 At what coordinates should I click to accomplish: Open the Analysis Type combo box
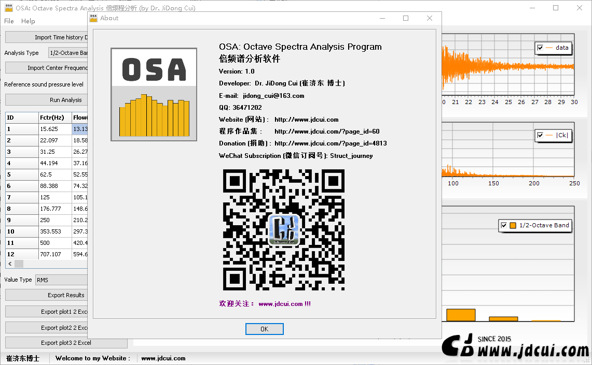(x=68, y=53)
